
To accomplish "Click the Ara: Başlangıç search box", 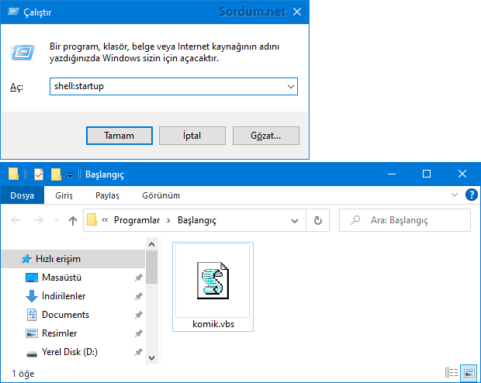I will coord(405,220).
